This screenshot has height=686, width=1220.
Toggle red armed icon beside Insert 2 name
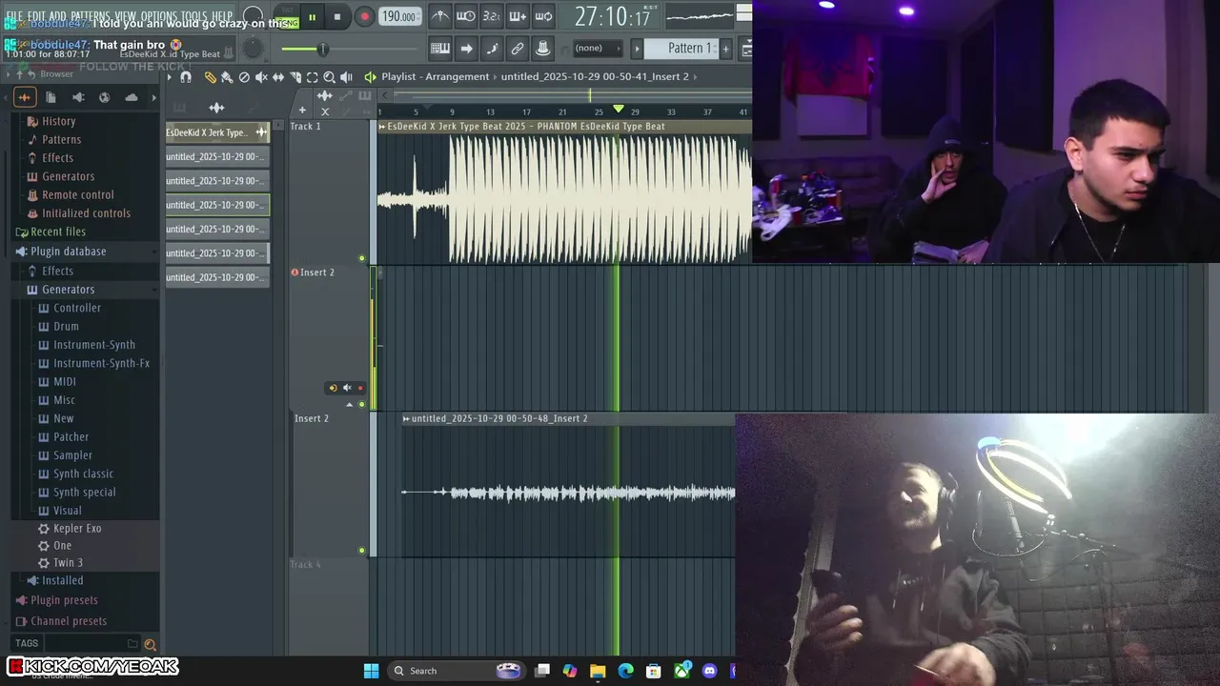295,272
